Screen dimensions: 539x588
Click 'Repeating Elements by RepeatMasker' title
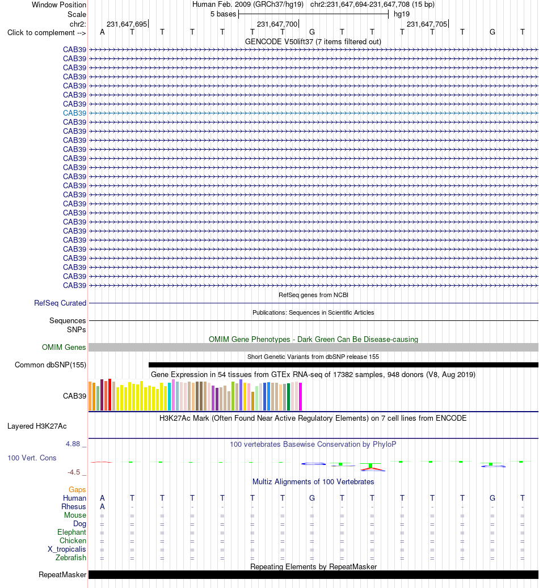313,566
